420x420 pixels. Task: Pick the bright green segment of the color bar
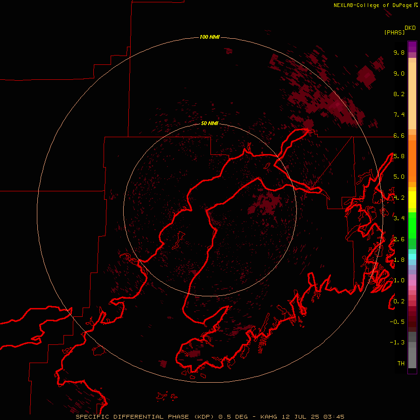pos(412,225)
